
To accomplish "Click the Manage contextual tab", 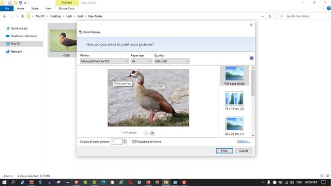I will [67, 3].
